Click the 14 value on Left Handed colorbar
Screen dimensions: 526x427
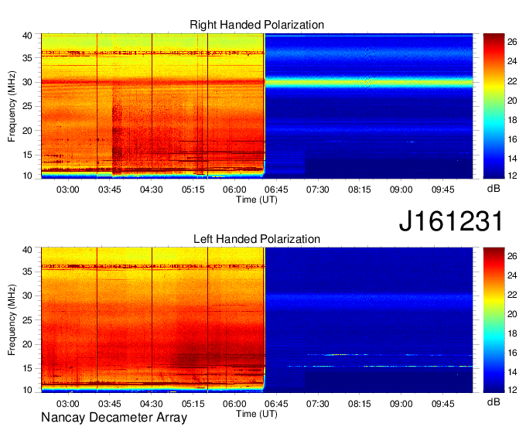512,372
